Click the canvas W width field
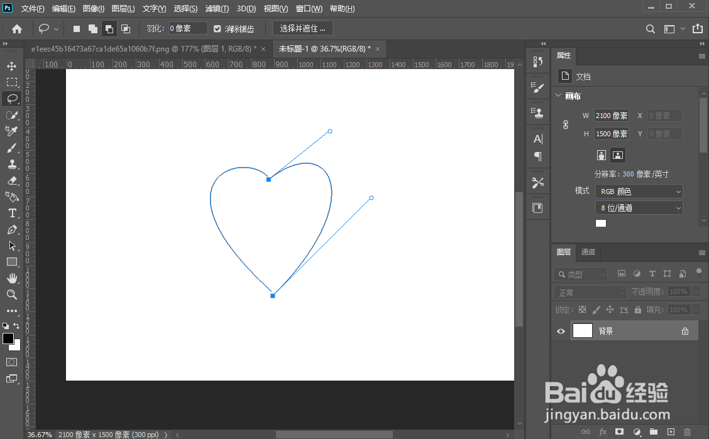 (x=612, y=116)
